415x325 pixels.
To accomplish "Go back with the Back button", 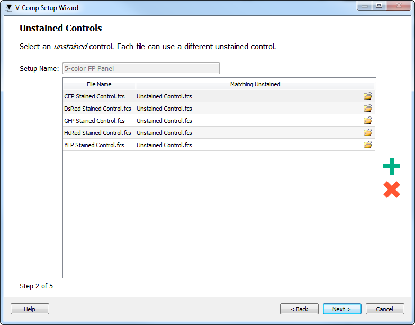I will coord(299,309).
